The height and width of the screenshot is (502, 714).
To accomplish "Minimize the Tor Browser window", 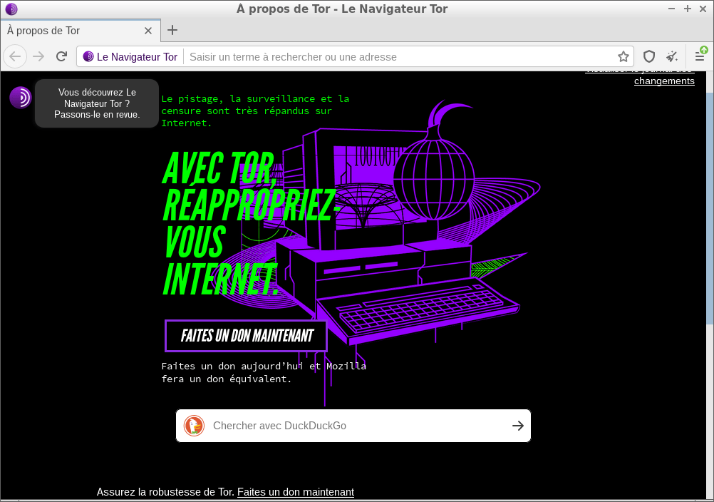I will coord(672,9).
